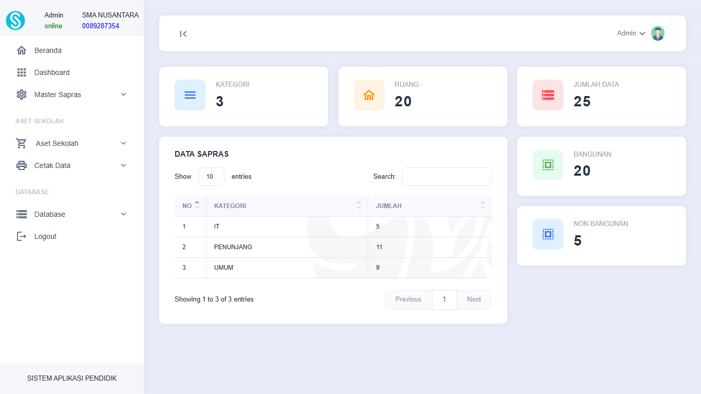Click the Admin profile avatar
The height and width of the screenshot is (394, 701).
[657, 33]
